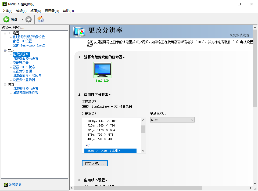Open 管理 3D 设置 in task tree
258x191 pixels.
tap(22, 41)
